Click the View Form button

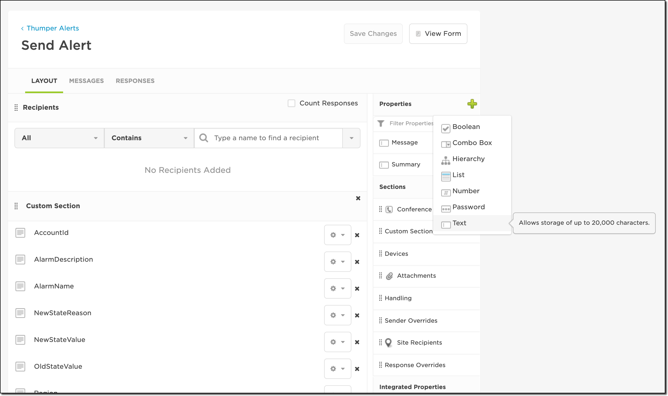438,34
